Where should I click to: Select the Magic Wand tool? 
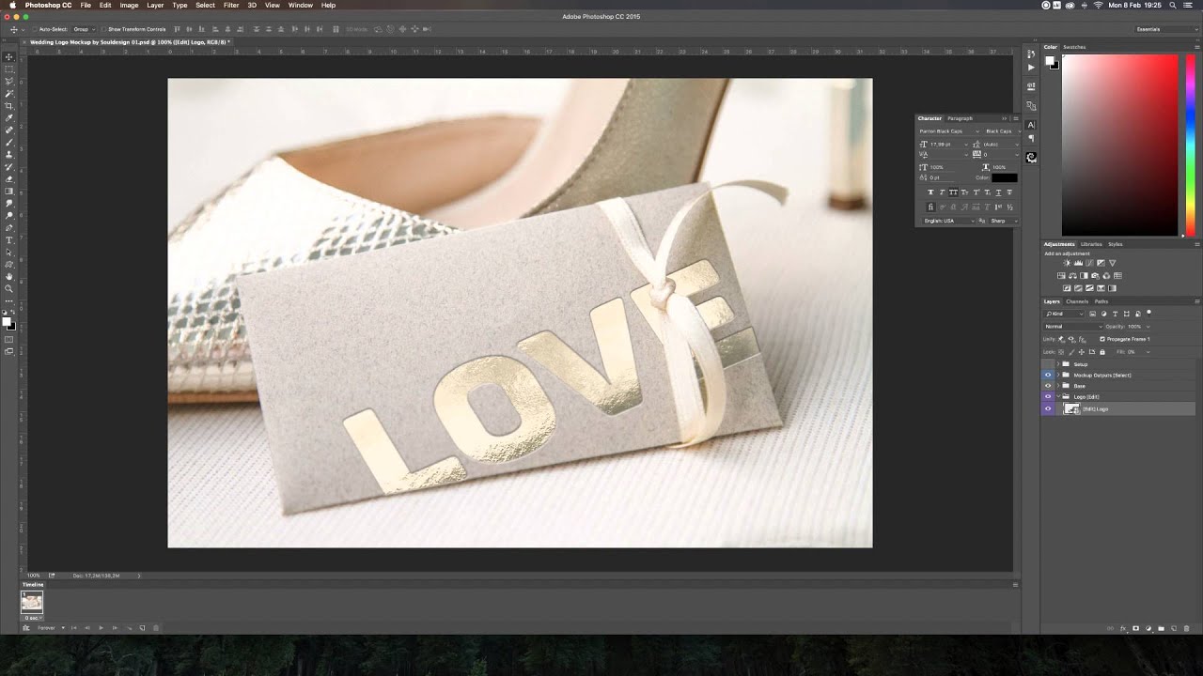pyautogui.click(x=8, y=93)
